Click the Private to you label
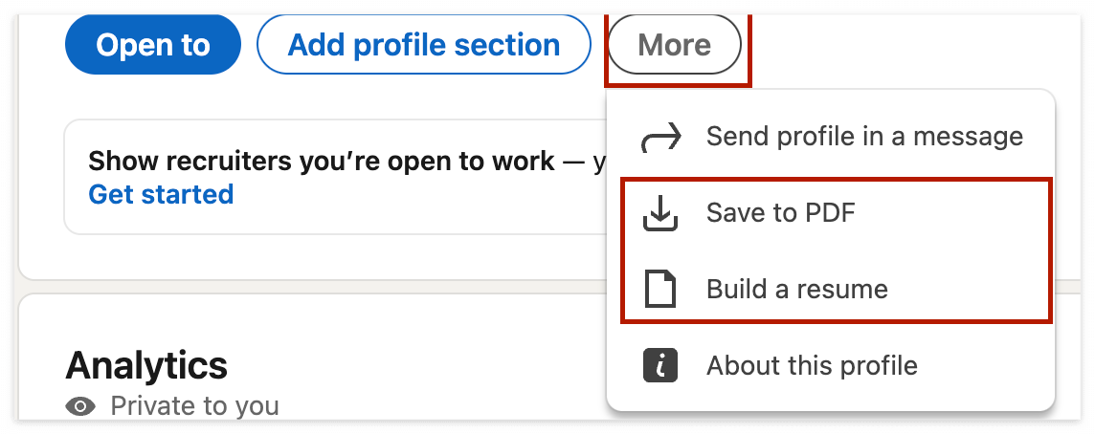The image size is (1095, 434). coord(194,406)
